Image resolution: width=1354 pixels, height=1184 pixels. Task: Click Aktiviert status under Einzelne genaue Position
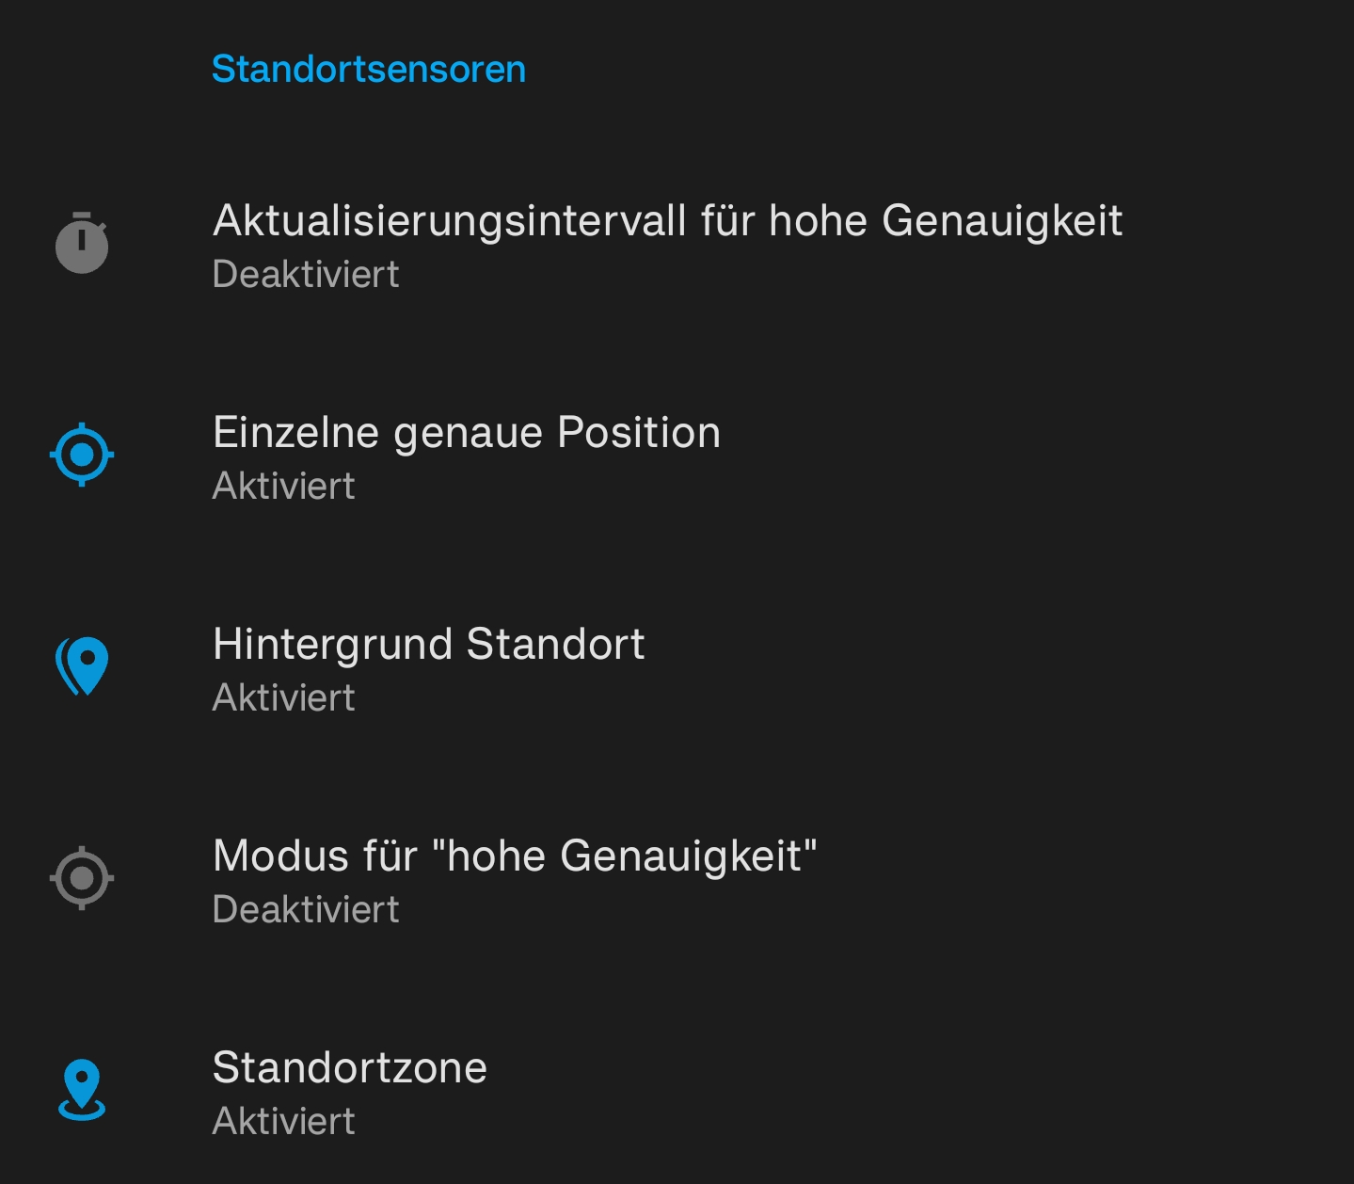pyautogui.click(x=284, y=486)
